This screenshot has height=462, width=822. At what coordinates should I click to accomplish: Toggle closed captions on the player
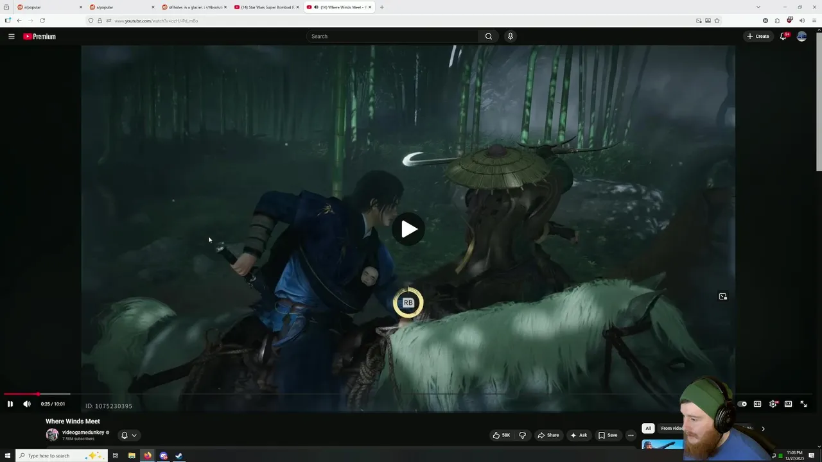758,404
